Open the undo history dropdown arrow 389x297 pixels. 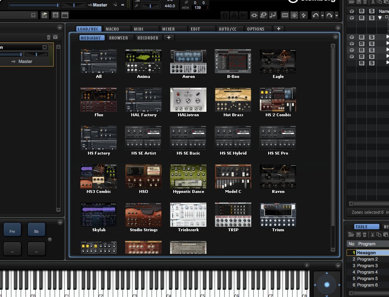click(322, 15)
